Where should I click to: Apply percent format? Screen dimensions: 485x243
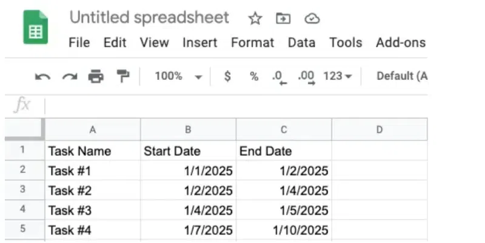point(254,76)
